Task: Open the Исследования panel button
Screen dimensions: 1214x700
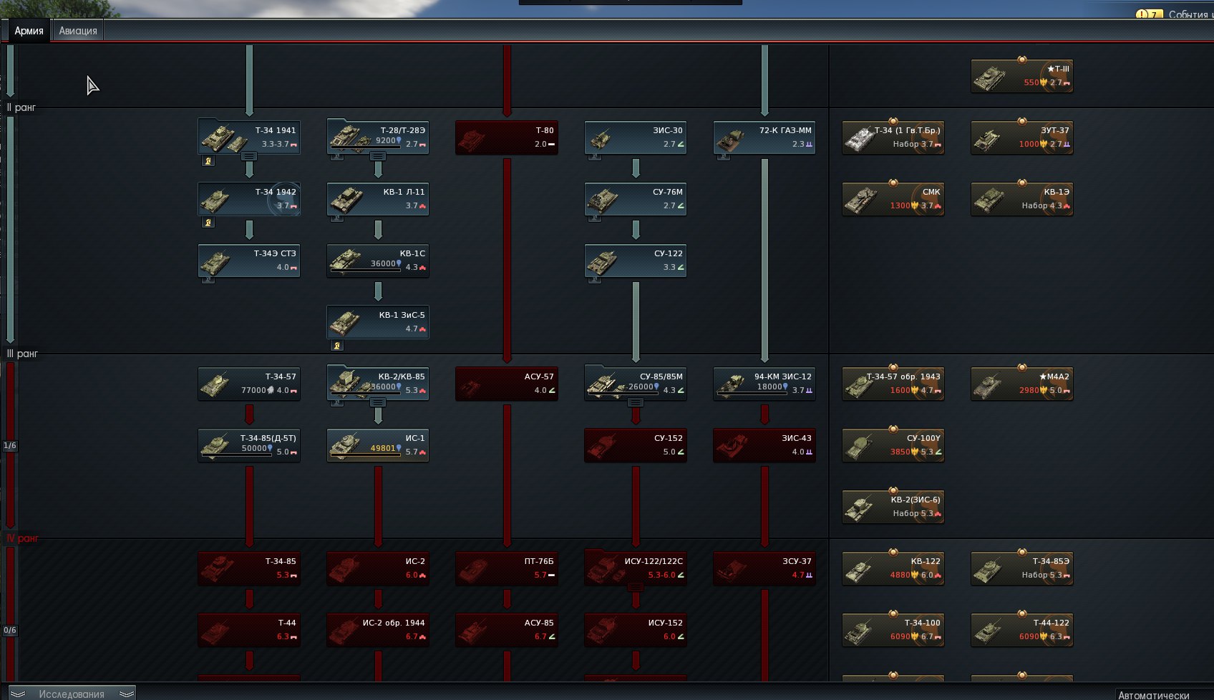Action: click(72, 693)
